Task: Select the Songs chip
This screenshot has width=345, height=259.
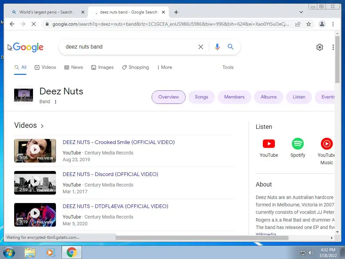Action: click(201, 97)
